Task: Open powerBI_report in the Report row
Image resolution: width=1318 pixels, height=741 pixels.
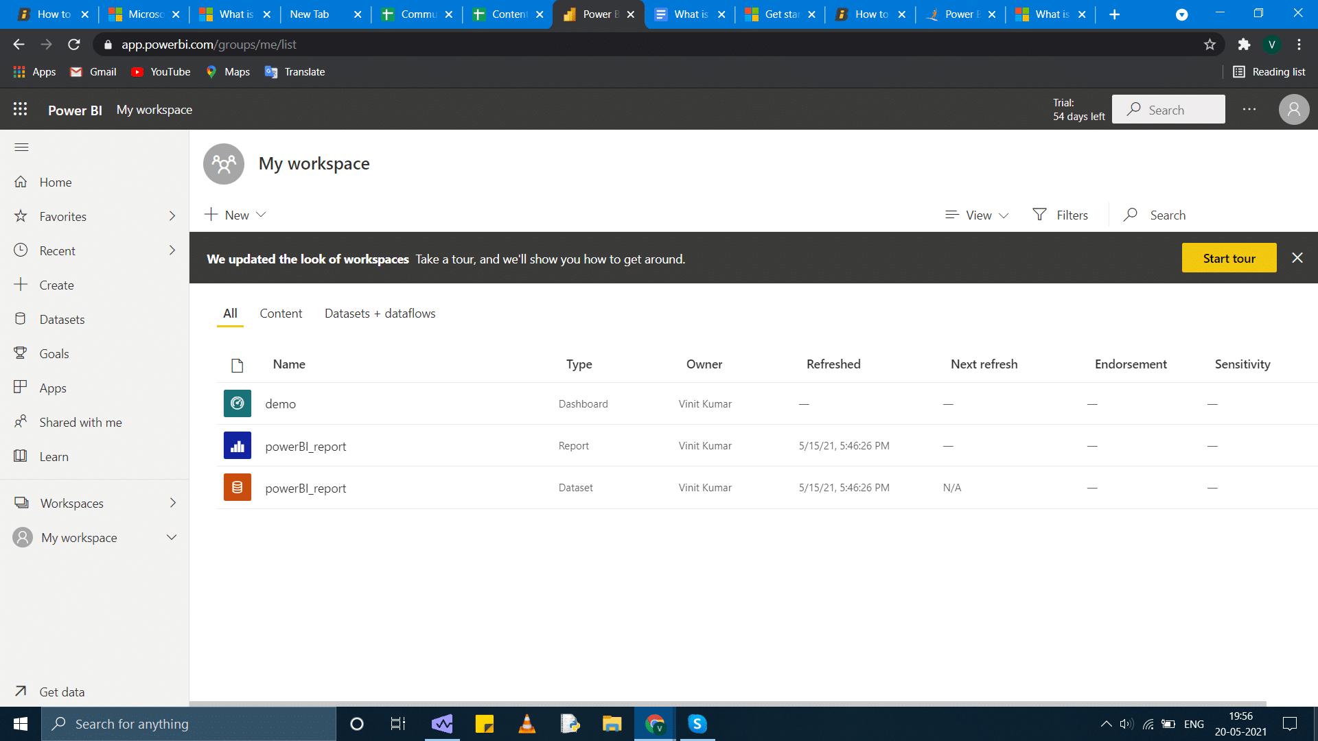Action: coord(305,446)
